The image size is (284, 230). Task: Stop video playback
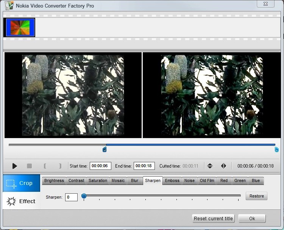(29, 166)
